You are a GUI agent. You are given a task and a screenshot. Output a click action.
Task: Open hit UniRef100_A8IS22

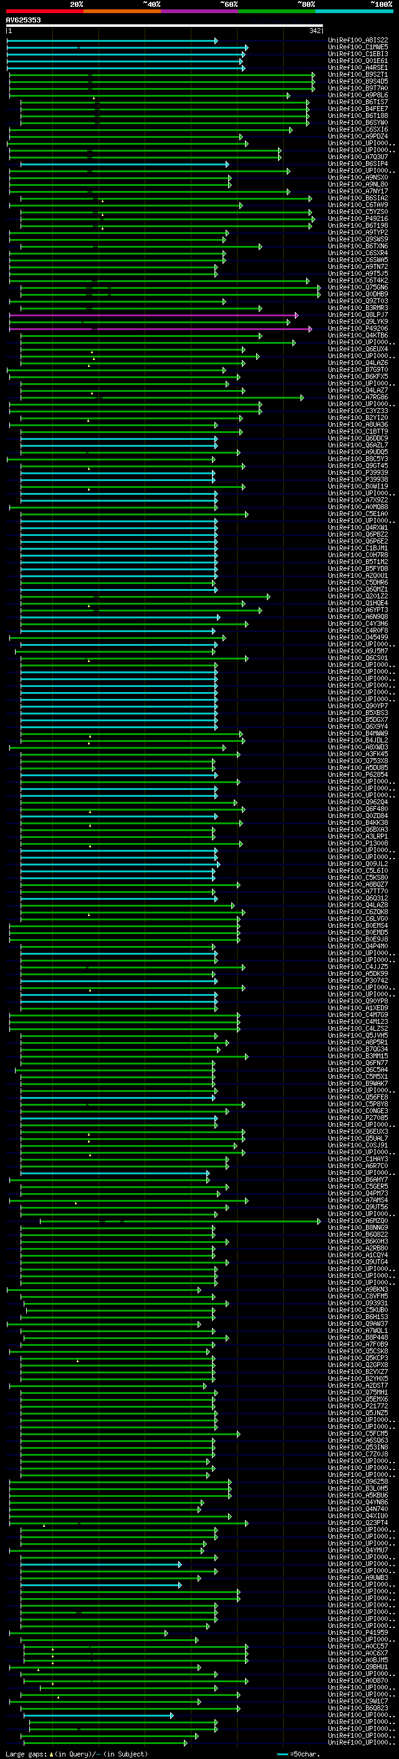click(358, 41)
